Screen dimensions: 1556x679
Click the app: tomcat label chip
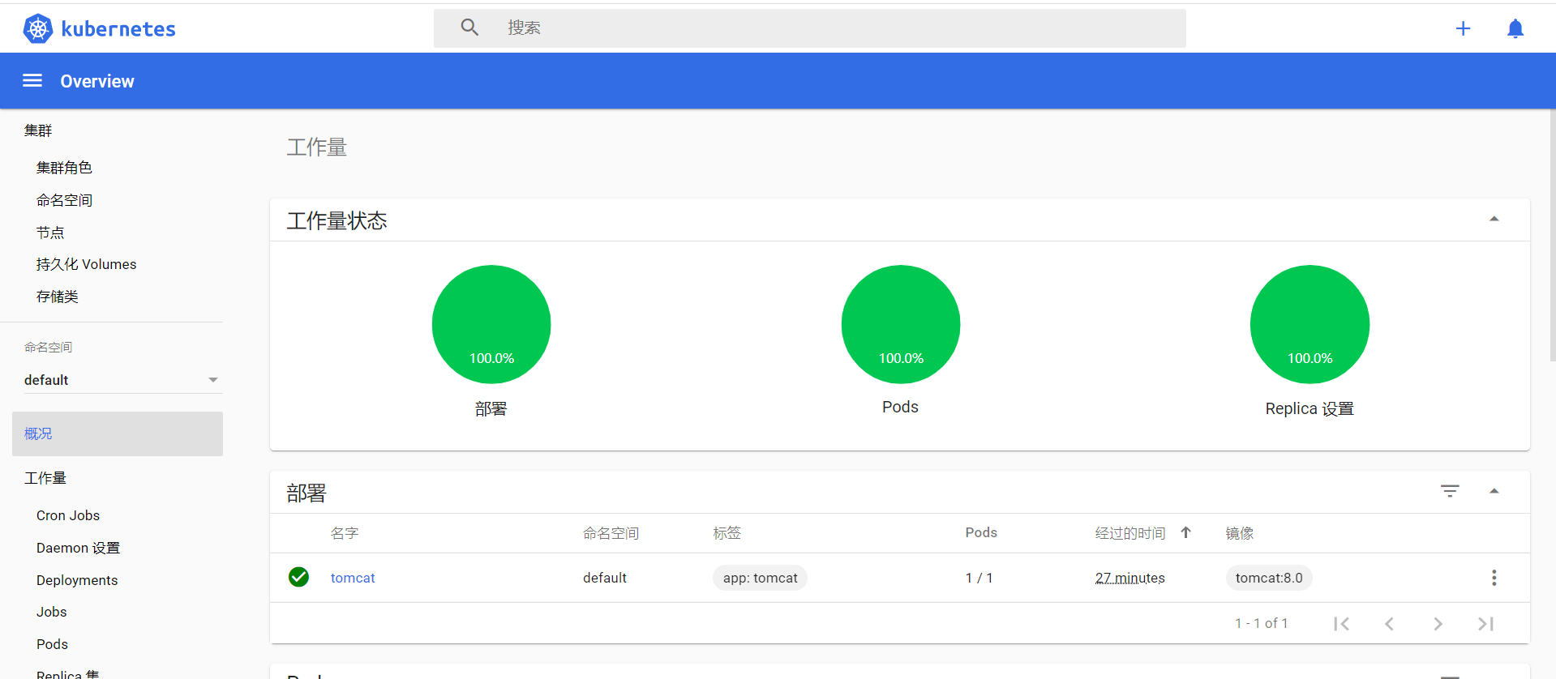760,578
